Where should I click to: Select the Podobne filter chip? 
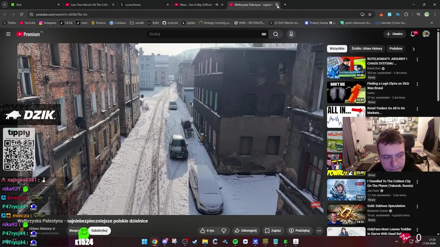coord(396,48)
